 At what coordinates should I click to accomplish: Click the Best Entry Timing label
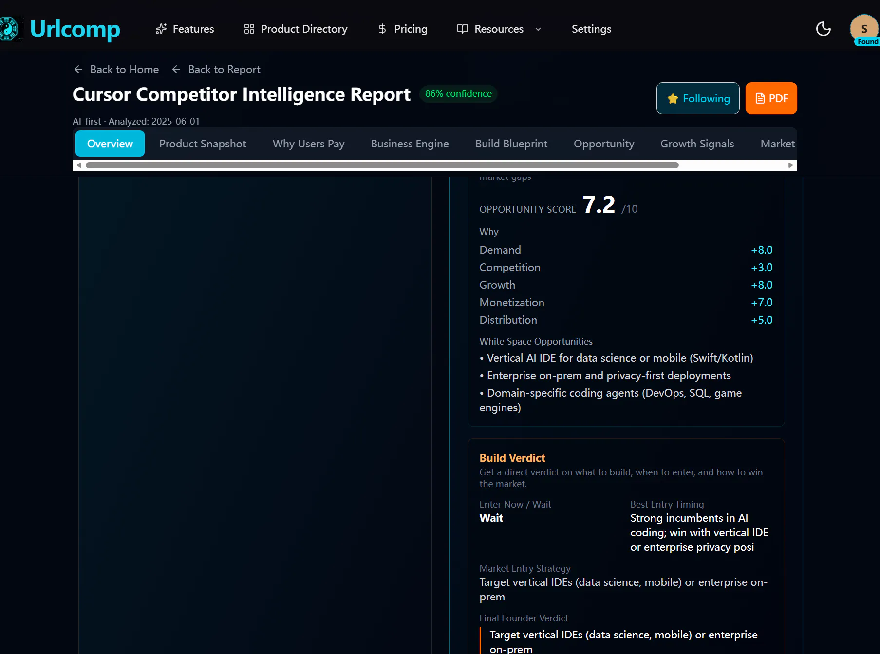click(x=667, y=504)
